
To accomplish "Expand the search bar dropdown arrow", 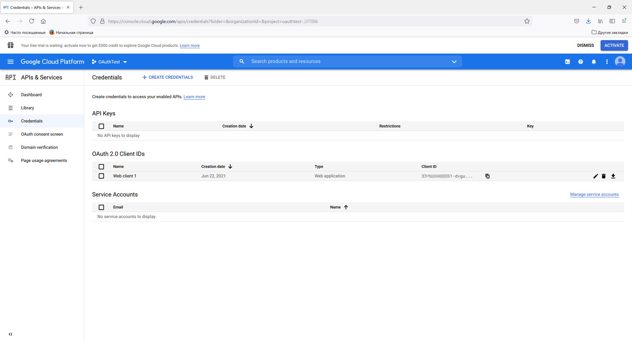I will click(454, 62).
